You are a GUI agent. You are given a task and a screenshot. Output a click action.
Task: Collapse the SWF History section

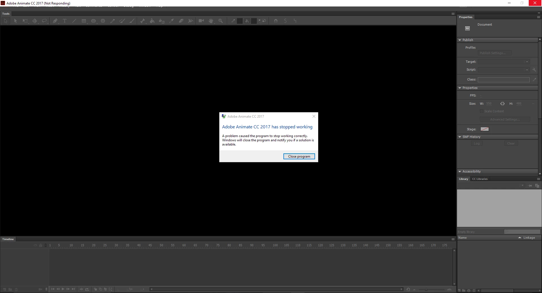[460, 137]
